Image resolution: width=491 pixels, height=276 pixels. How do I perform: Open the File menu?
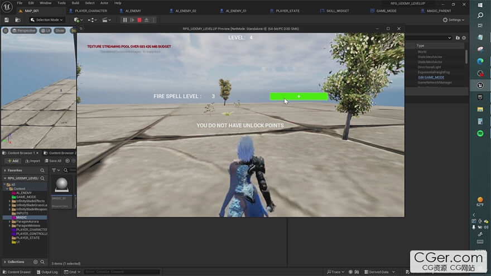click(x=20, y=3)
